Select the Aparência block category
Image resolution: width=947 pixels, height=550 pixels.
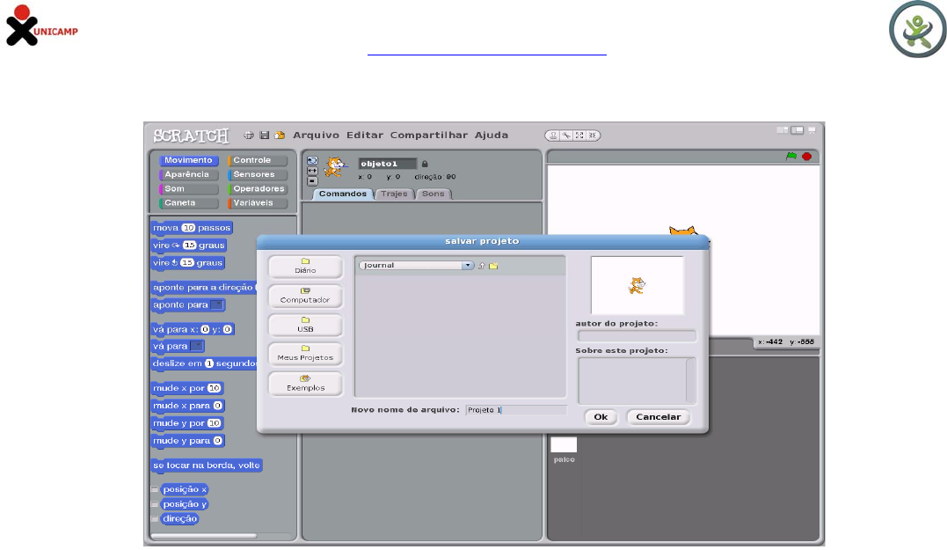point(188,174)
